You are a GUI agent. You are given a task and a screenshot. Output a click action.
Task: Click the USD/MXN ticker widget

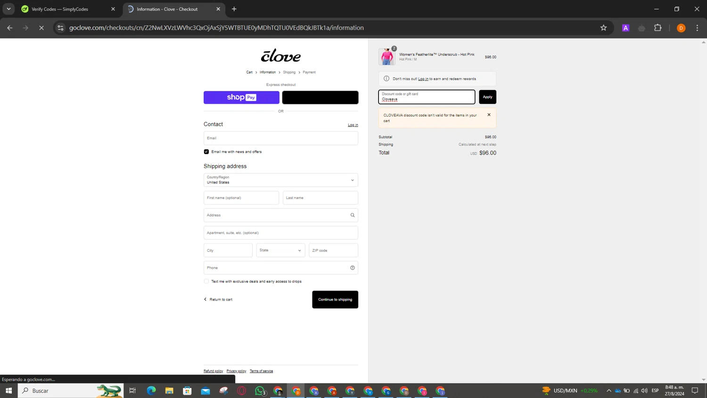pyautogui.click(x=569, y=390)
